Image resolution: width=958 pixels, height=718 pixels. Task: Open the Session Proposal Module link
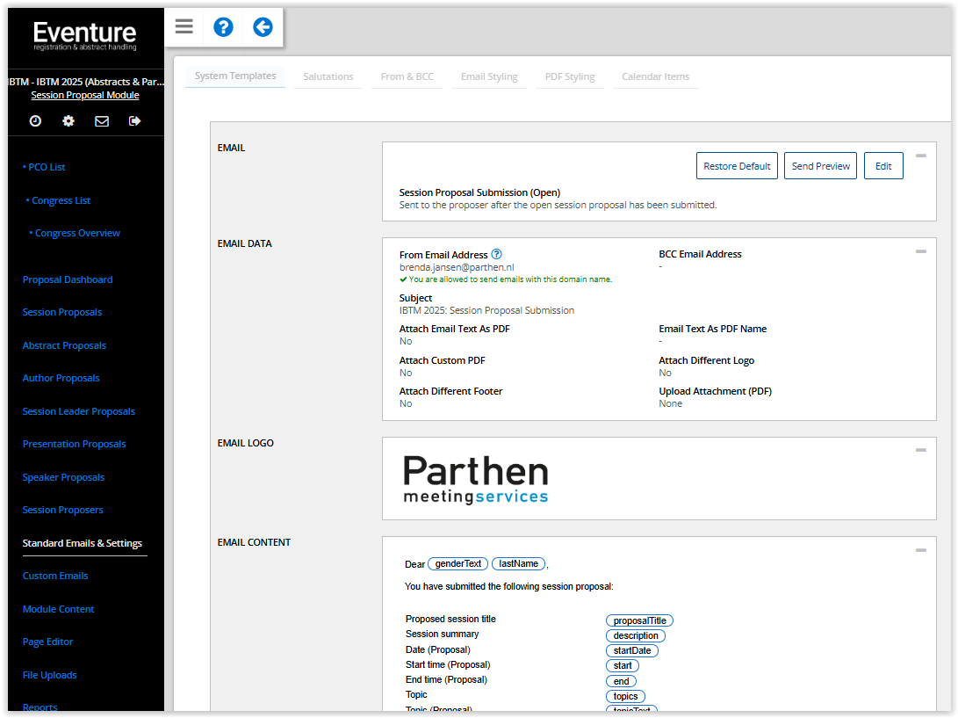(85, 95)
